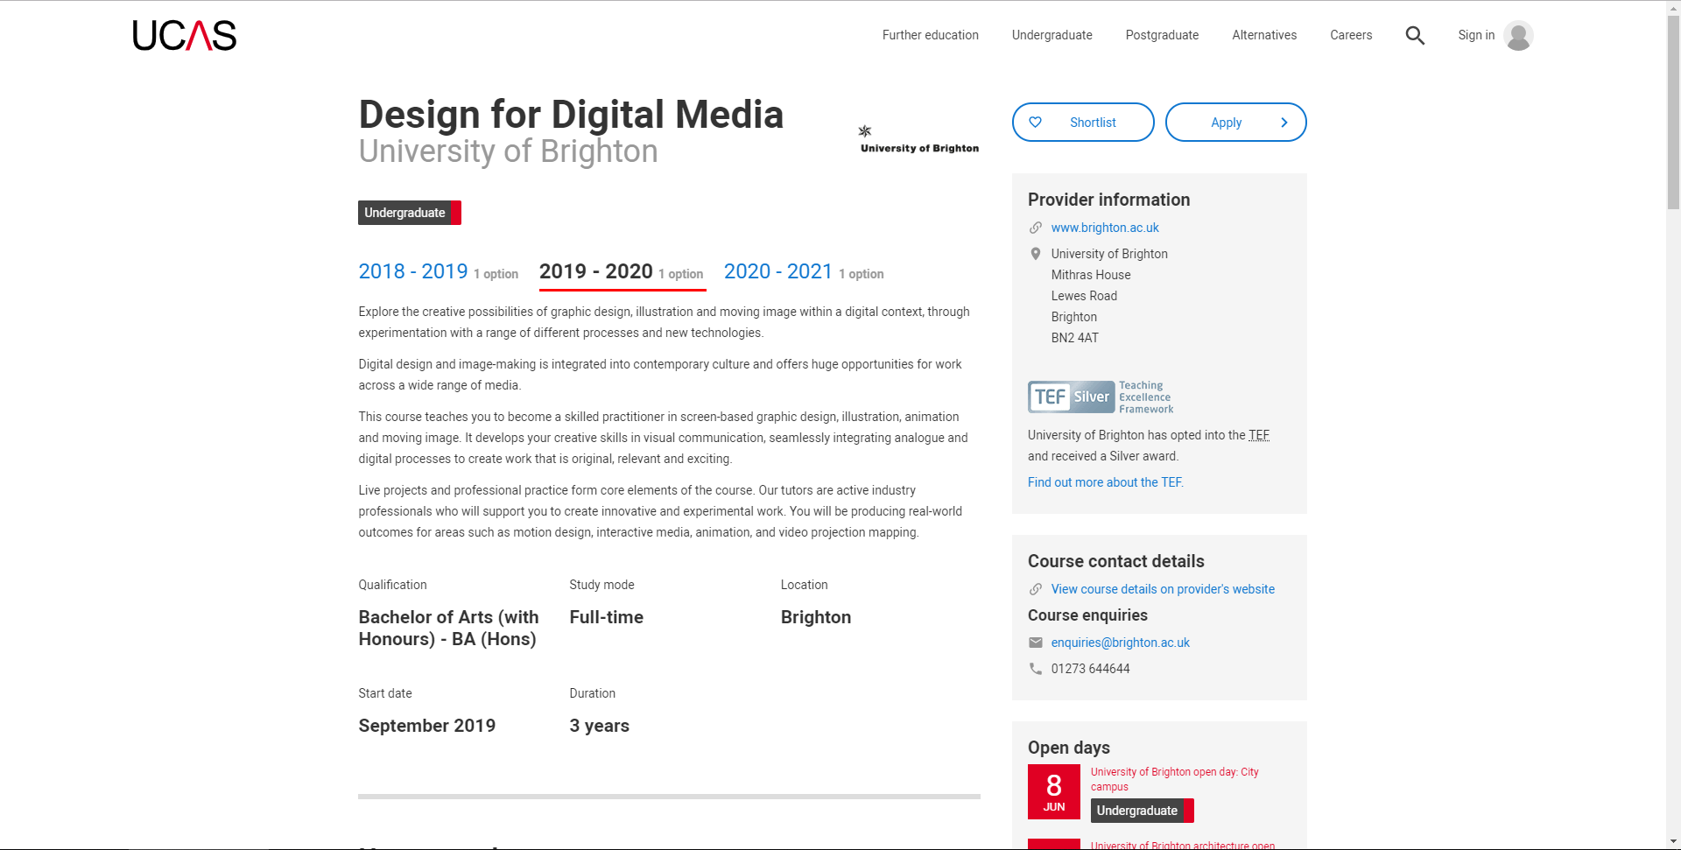Viewport: 1681px width, 850px height.
Task: Click Find out more about the TEF
Action: 1105,482
